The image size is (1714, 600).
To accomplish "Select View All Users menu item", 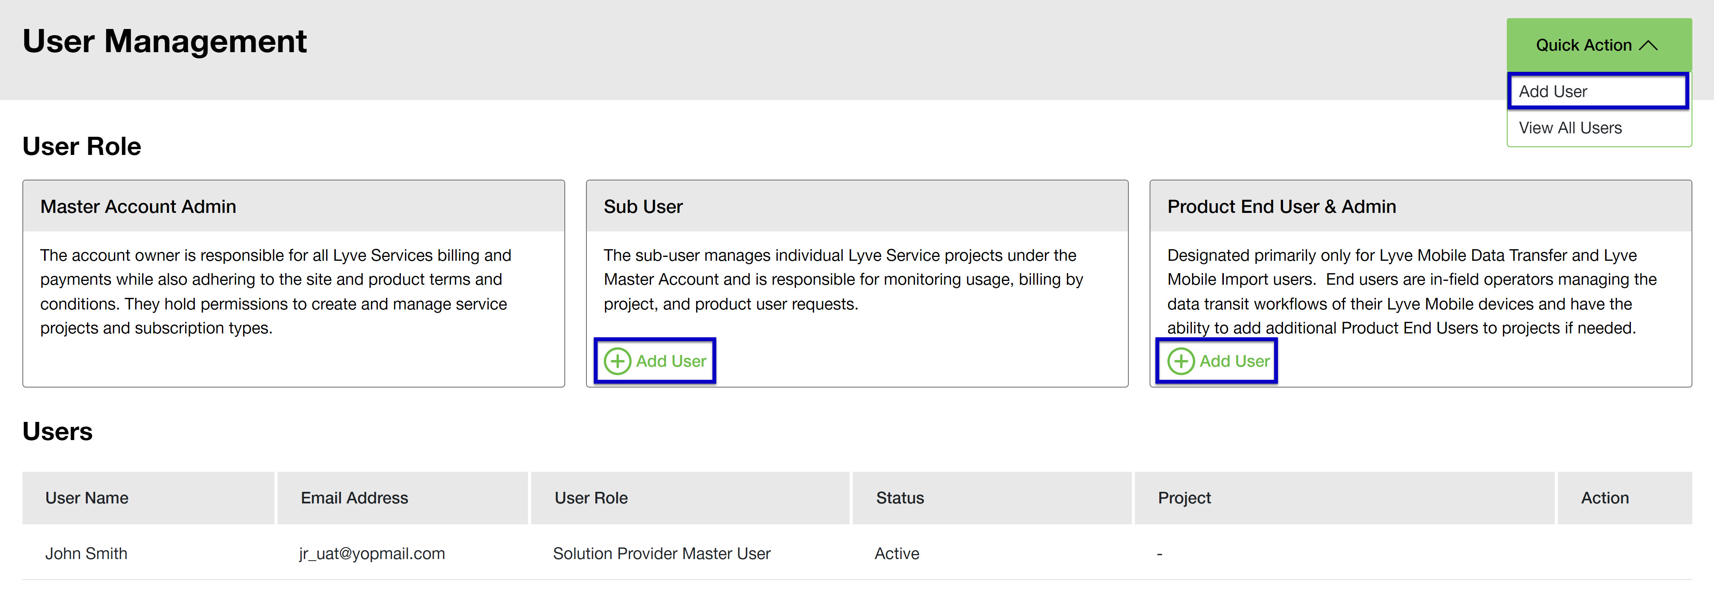I will [1569, 128].
